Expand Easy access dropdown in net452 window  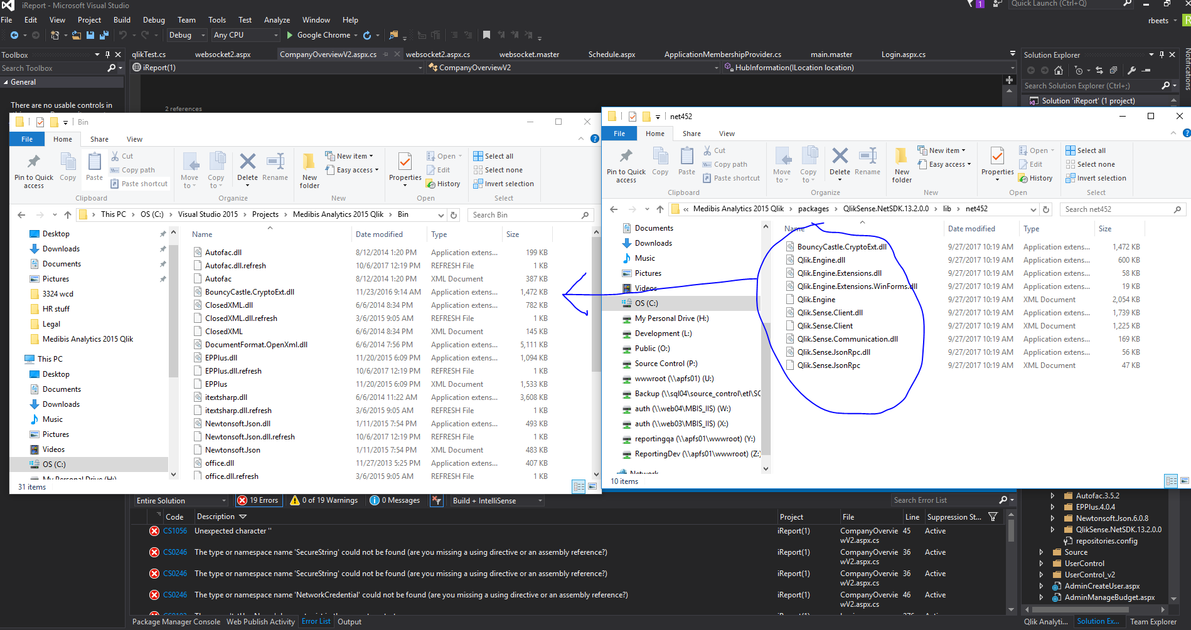pos(969,164)
